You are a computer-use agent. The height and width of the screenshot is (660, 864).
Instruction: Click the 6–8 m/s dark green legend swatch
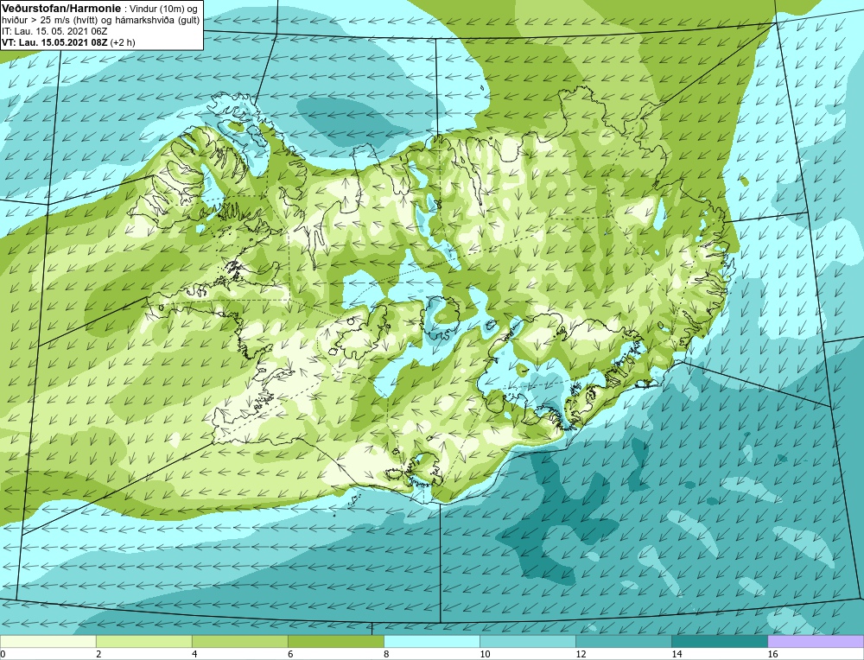pos(335,641)
